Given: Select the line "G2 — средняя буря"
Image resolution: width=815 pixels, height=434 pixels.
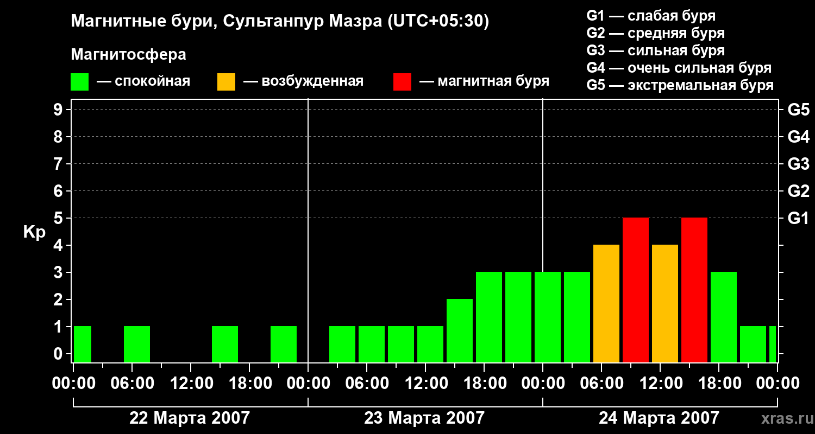Looking at the screenshot, I should (656, 33).
